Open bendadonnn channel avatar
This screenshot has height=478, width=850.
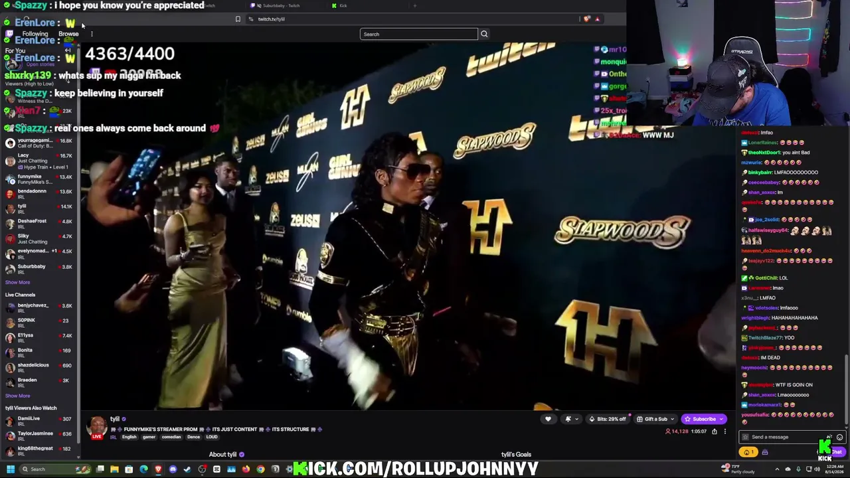pyautogui.click(x=10, y=194)
